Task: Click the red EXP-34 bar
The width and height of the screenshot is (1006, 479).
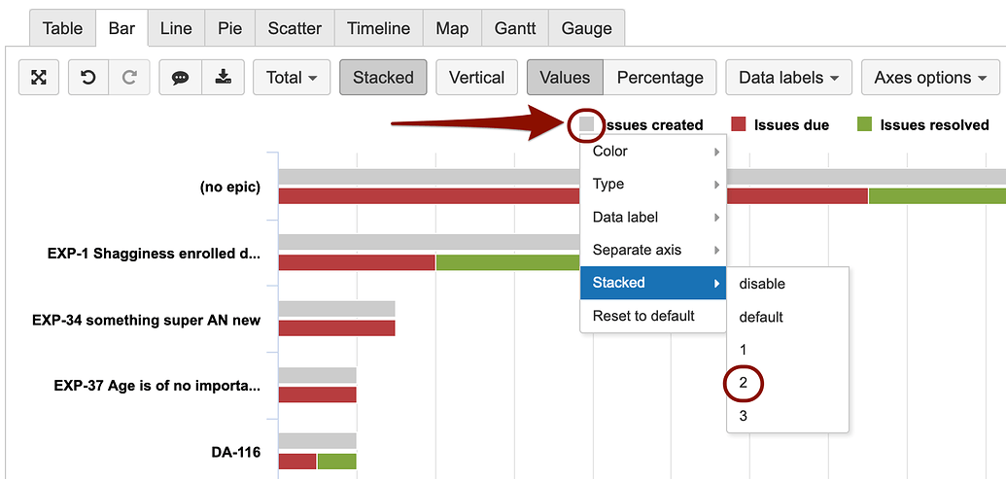Action: [337, 327]
